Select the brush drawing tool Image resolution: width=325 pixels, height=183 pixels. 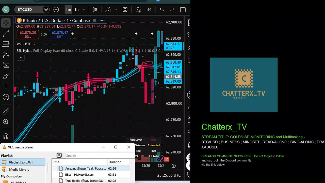pos(6,76)
